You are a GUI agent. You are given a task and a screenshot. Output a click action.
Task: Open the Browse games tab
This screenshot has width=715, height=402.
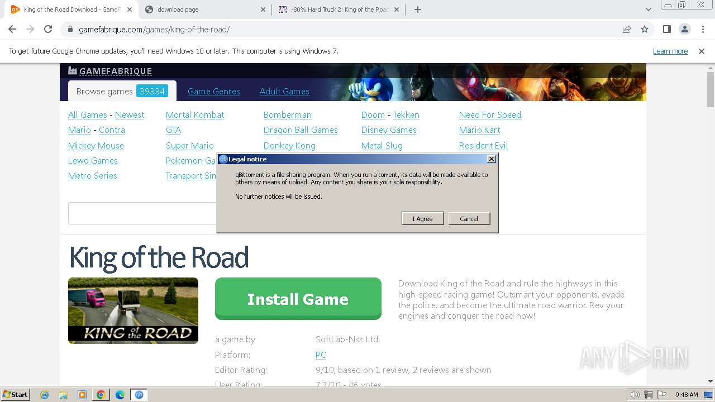tap(122, 91)
